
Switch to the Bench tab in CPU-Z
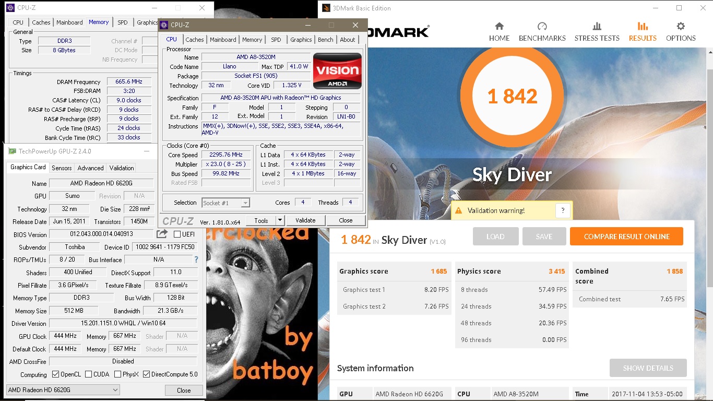click(x=326, y=40)
